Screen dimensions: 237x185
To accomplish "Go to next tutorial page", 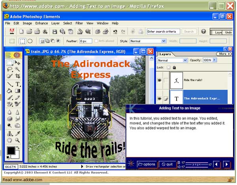I will pos(227,164).
